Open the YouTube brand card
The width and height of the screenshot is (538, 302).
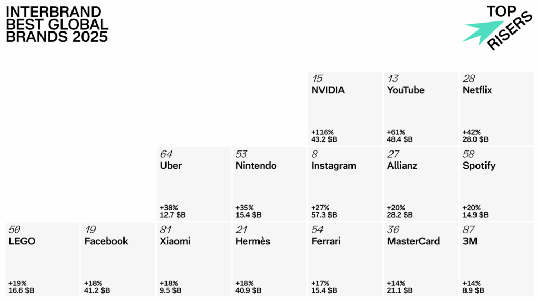point(420,109)
